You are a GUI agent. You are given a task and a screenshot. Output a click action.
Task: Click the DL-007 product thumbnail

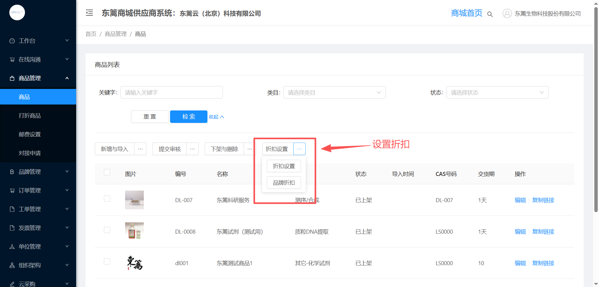134,200
